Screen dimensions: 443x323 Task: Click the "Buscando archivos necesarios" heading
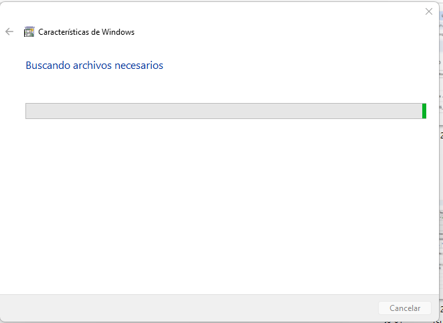coord(94,66)
